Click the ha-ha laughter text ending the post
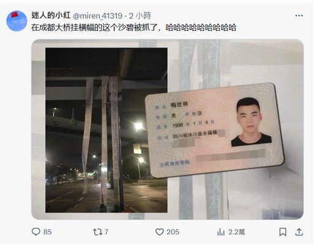 pyautogui.click(x=201, y=27)
